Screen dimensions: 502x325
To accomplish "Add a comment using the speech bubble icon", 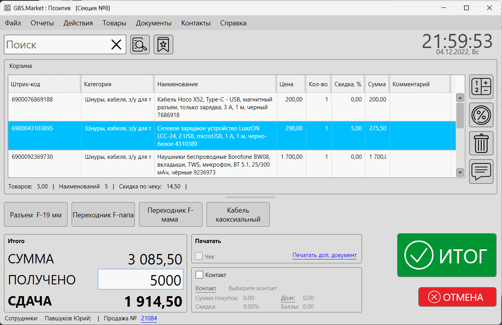I will coord(481,172).
